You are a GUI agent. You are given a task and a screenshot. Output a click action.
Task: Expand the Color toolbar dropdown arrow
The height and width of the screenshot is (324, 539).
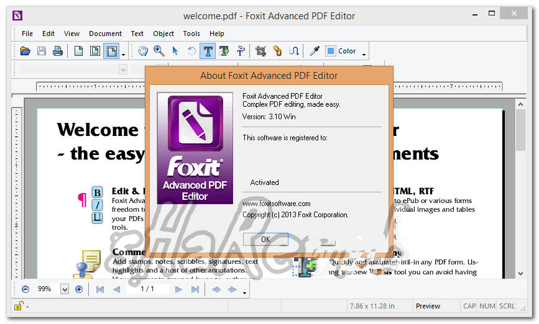pyautogui.click(x=364, y=54)
